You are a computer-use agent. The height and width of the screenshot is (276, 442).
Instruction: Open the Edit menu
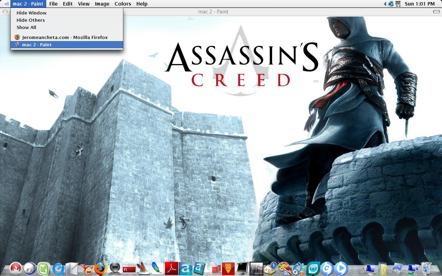[68, 4]
